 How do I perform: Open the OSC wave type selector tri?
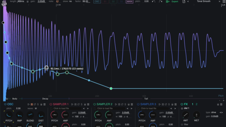(36, 108)
